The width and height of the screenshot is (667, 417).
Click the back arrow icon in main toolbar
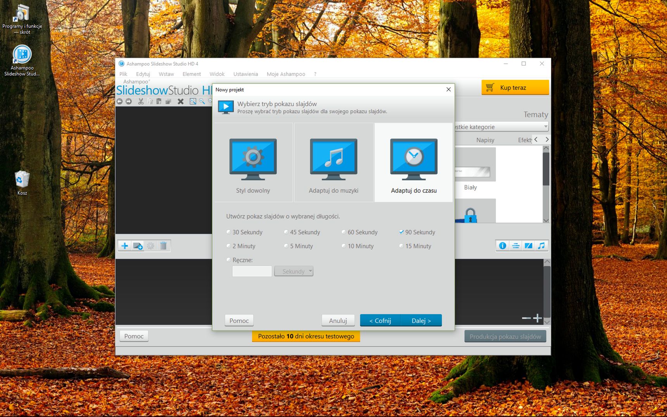pyautogui.click(x=119, y=101)
